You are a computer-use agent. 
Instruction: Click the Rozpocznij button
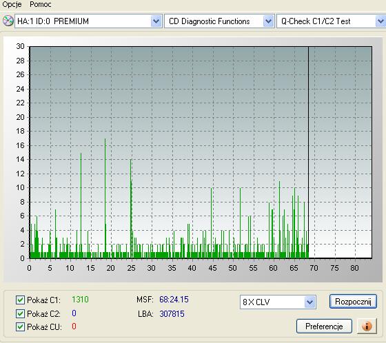click(x=353, y=302)
